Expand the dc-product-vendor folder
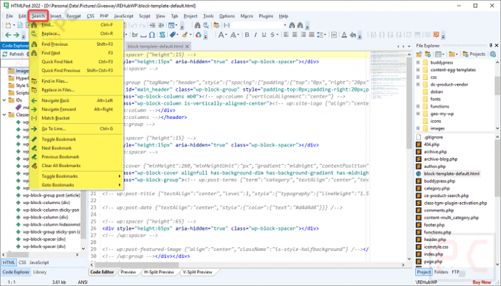The image size is (501, 286). (x=418, y=85)
